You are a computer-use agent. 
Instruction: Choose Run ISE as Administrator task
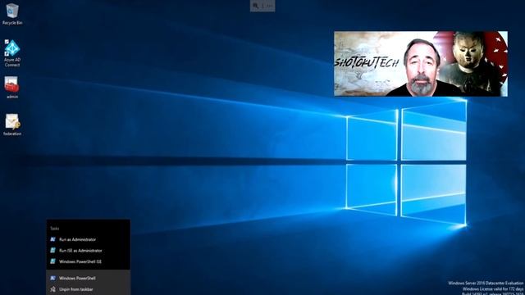click(88, 251)
